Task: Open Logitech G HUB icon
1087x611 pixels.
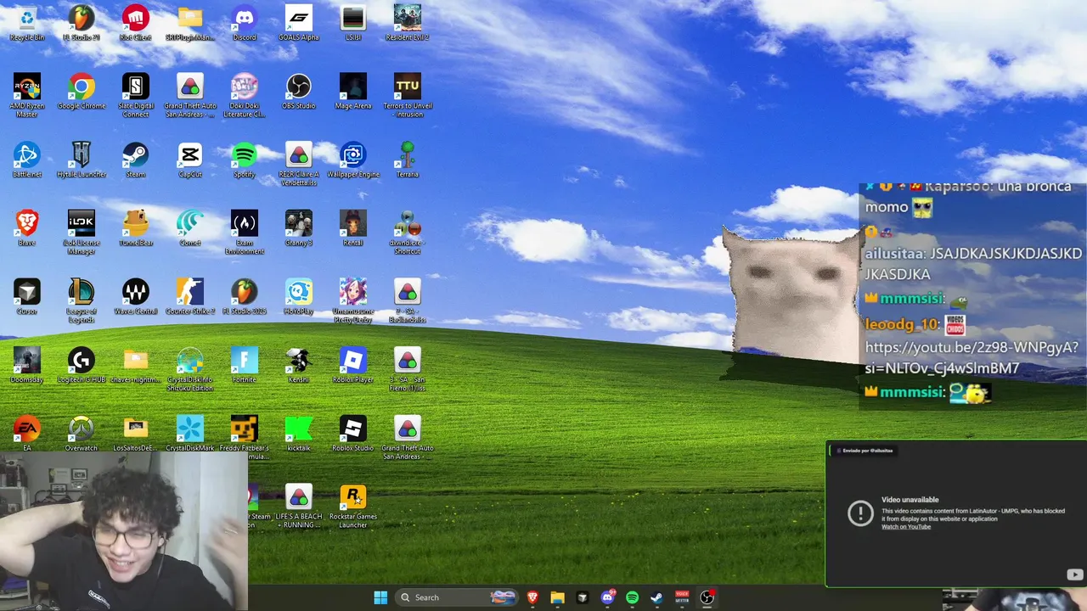Action: click(82, 365)
